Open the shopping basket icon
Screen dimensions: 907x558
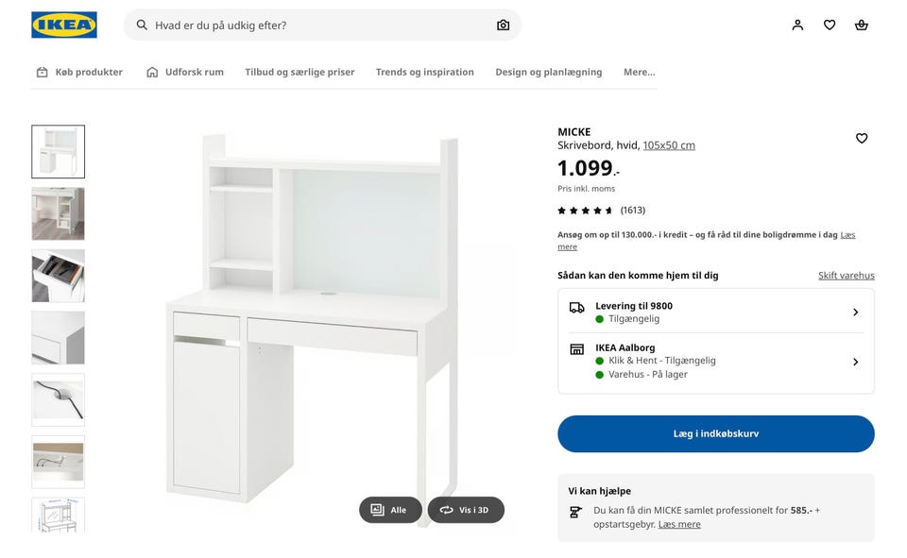pos(862,25)
